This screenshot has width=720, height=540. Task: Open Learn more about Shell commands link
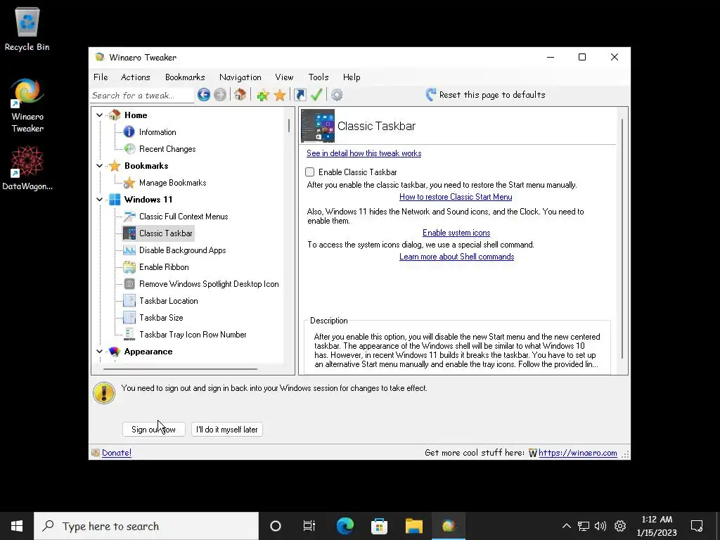(x=456, y=257)
